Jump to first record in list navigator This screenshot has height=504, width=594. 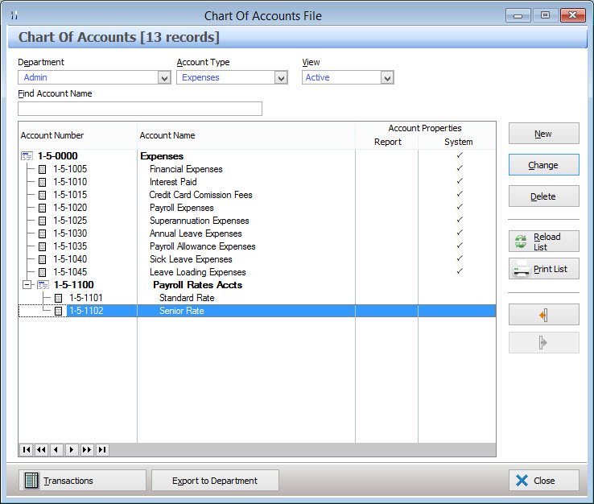click(26, 450)
